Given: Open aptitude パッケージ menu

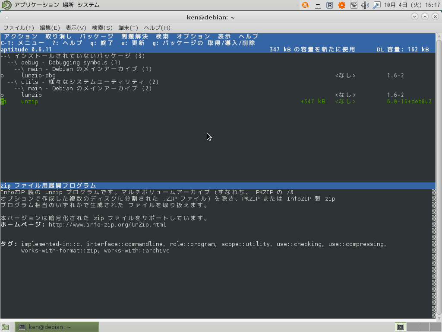Looking at the screenshot, I should (97, 36).
